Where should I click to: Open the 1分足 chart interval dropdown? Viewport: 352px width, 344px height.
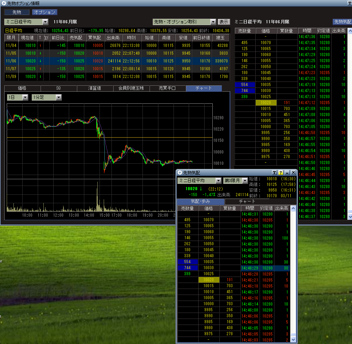[x=58, y=97]
